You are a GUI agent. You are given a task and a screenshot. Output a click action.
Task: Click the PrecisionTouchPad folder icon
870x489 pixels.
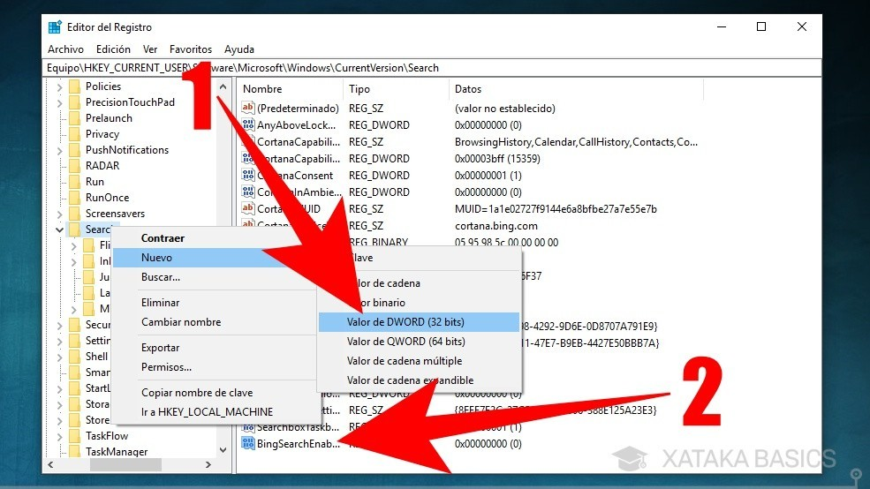pos(74,102)
